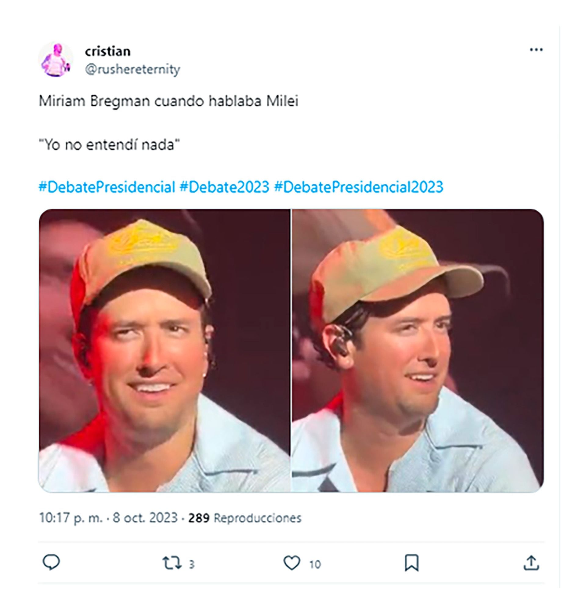View the 289 Reproducciones count
Screen dimensions: 586x614
(244, 518)
